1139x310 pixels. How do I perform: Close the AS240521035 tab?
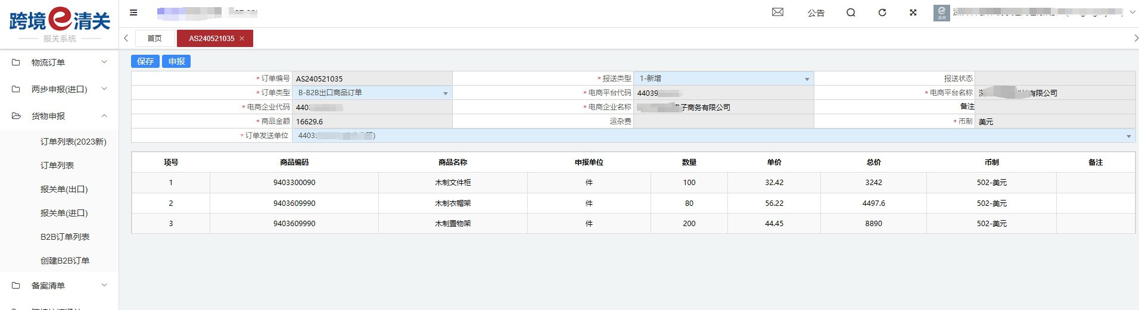242,39
